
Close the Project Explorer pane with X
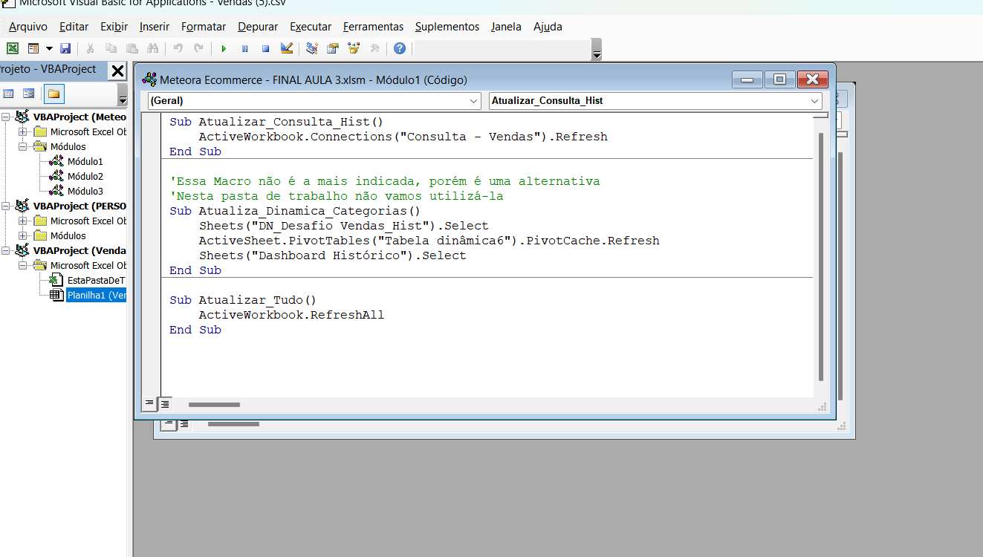point(117,71)
